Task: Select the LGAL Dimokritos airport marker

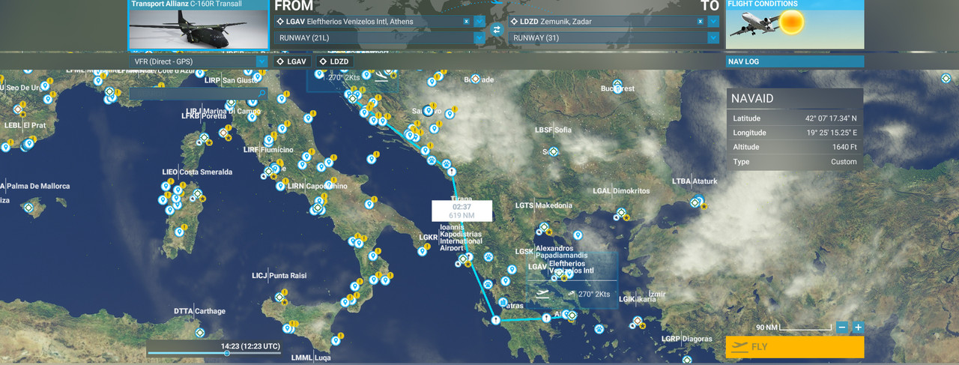Action: tap(620, 214)
